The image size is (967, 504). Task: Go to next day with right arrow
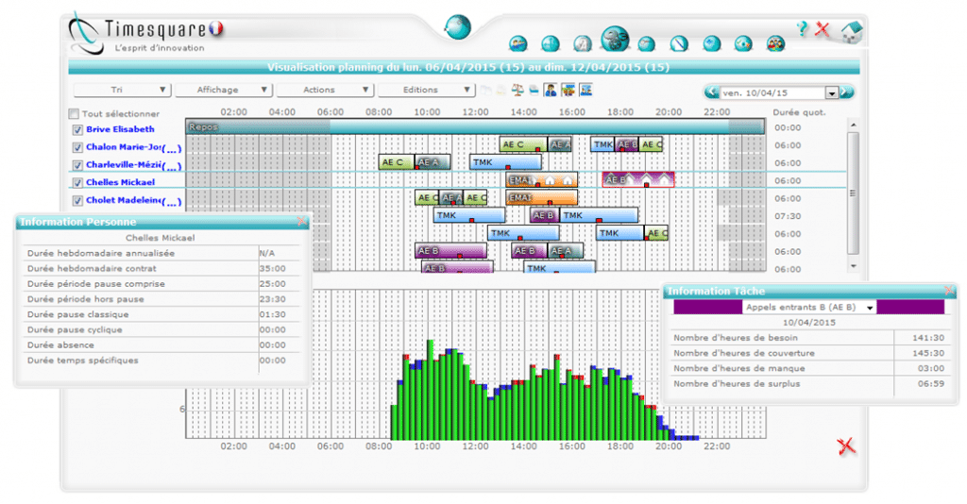click(847, 92)
